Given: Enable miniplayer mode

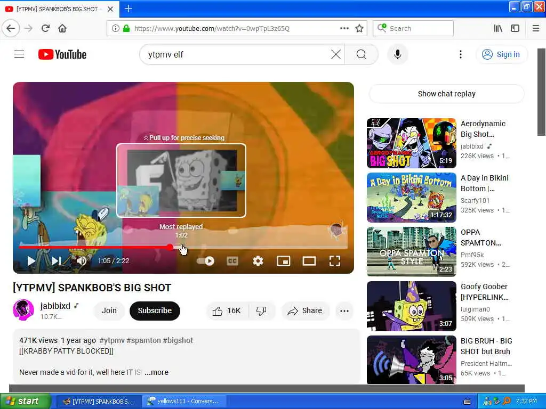Looking at the screenshot, I should pyautogui.click(x=284, y=261).
